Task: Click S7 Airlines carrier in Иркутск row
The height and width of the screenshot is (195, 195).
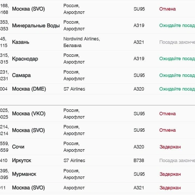Action: [x=74, y=161]
